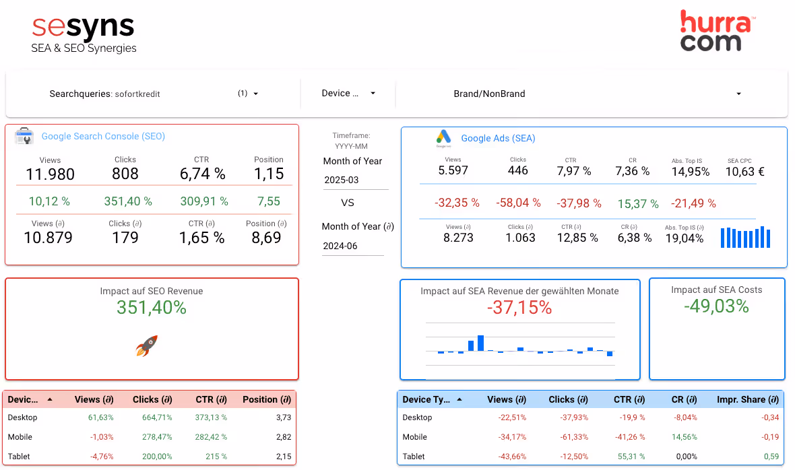Image resolution: width=795 pixels, height=470 pixels.
Task: Sort SEO table by Views (∂) column
Action: coord(94,399)
